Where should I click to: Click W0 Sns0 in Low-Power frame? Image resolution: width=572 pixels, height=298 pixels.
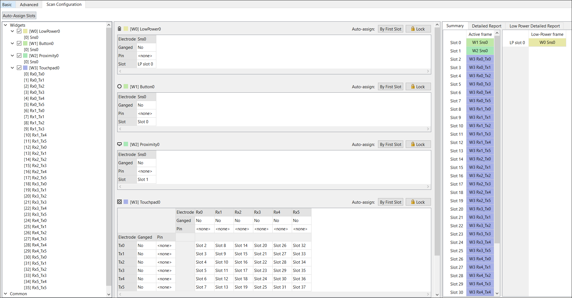(547, 42)
